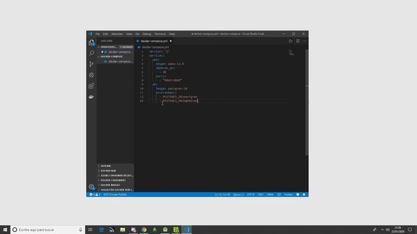
Task: Click the status bar icon left of Prettier
Action: (x=279, y=194)
